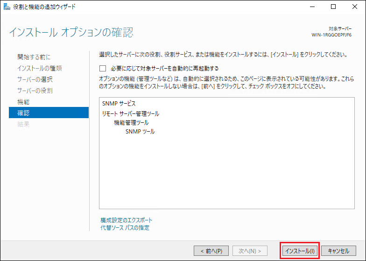
Task: Cancel the wizard with キャンセル
Action: pyautogui.click(x=338, y=251)
